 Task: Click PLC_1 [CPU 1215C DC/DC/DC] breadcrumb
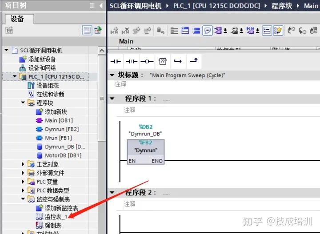(x=217, y=6)
